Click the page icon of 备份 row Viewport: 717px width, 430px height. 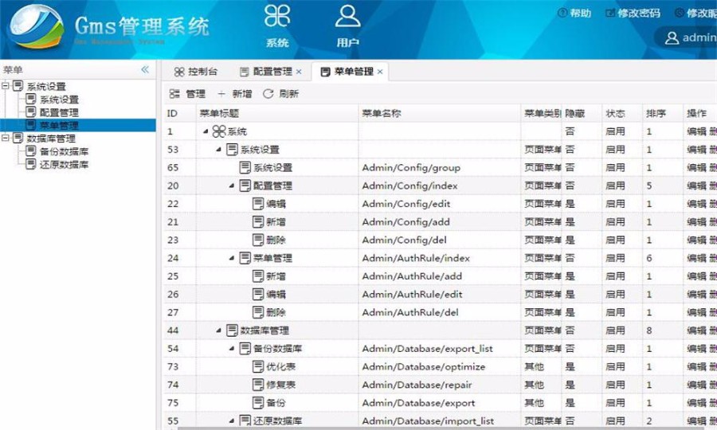(258, 403)
